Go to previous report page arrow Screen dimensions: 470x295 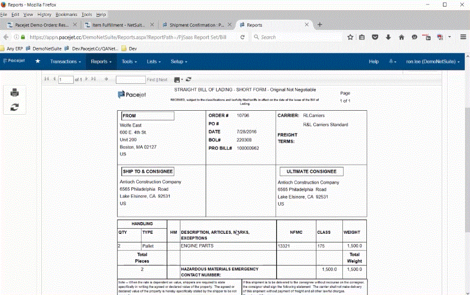(x=54, y=79)
